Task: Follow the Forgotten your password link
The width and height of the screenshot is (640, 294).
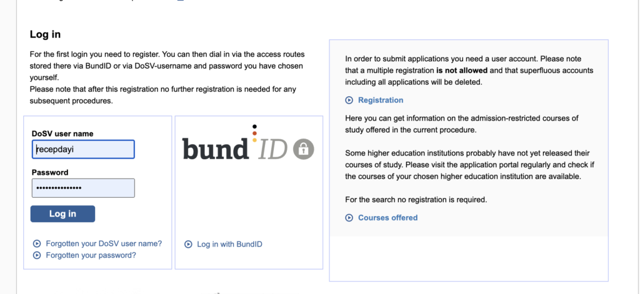Action: click(91, 255)
